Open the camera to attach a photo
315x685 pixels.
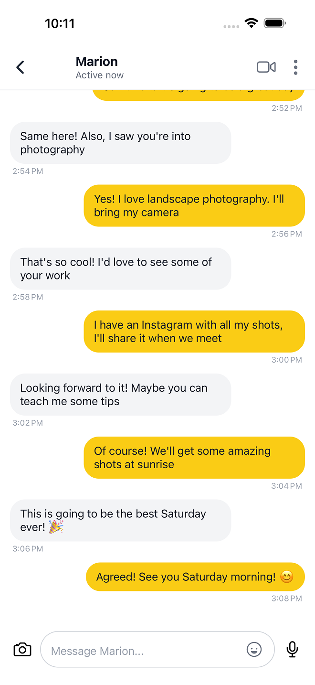click(22, 649)
